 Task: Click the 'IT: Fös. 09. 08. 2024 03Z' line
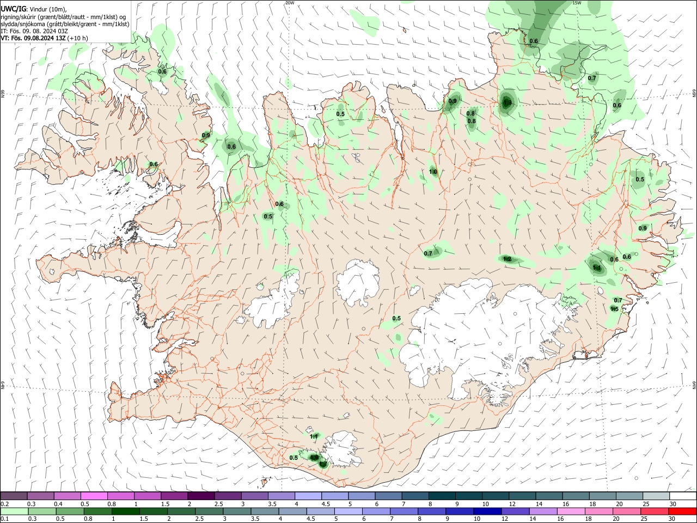click(x=34, y=31)
